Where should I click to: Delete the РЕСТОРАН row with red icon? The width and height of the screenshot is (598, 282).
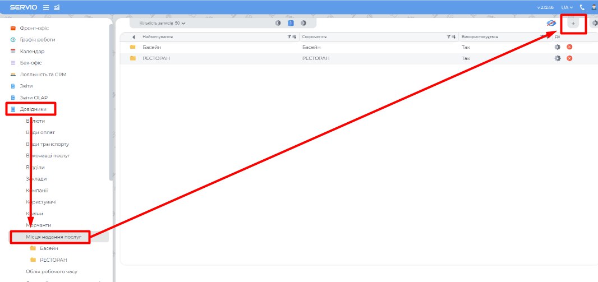pos(569,58)
